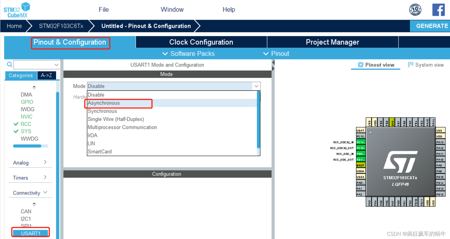Image resolution: width=450 pixels, height=239 pixels.
Task: Switch to Categories tab
Action: [x=21, y=75]
